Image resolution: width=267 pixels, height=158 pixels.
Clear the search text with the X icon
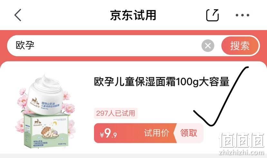pos(208,46)
